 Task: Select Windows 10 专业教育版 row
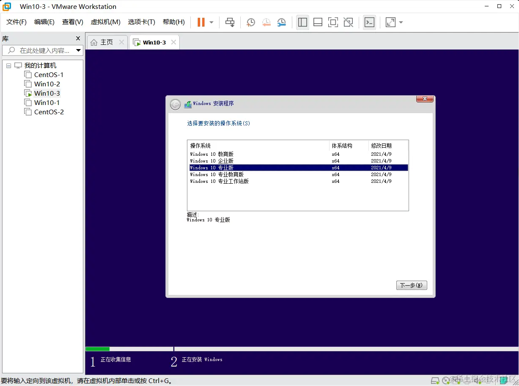click(299, 174)
